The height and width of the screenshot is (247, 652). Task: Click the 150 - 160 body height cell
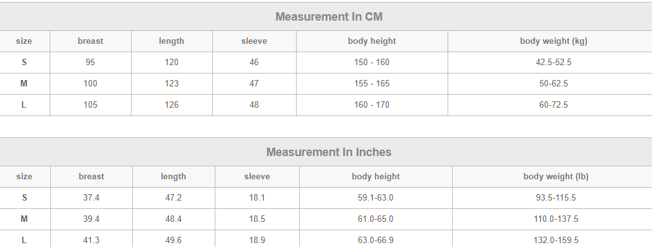[371, 63]
